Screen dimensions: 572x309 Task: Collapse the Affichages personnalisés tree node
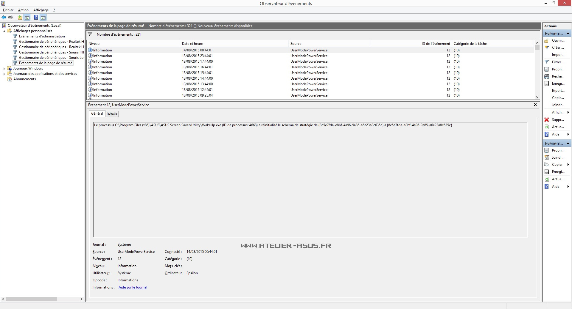point(4,31)
